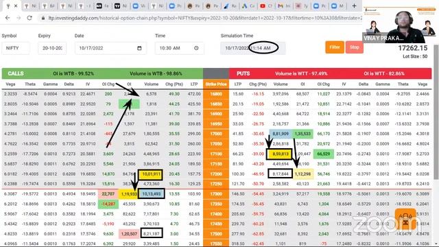Click the browser forward arrow
Screen dimensions: 439x247
(19, 18)
